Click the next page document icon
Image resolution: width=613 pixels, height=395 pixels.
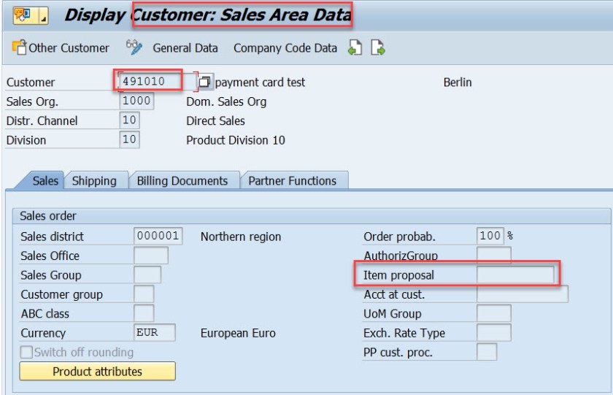click(377, 48)
